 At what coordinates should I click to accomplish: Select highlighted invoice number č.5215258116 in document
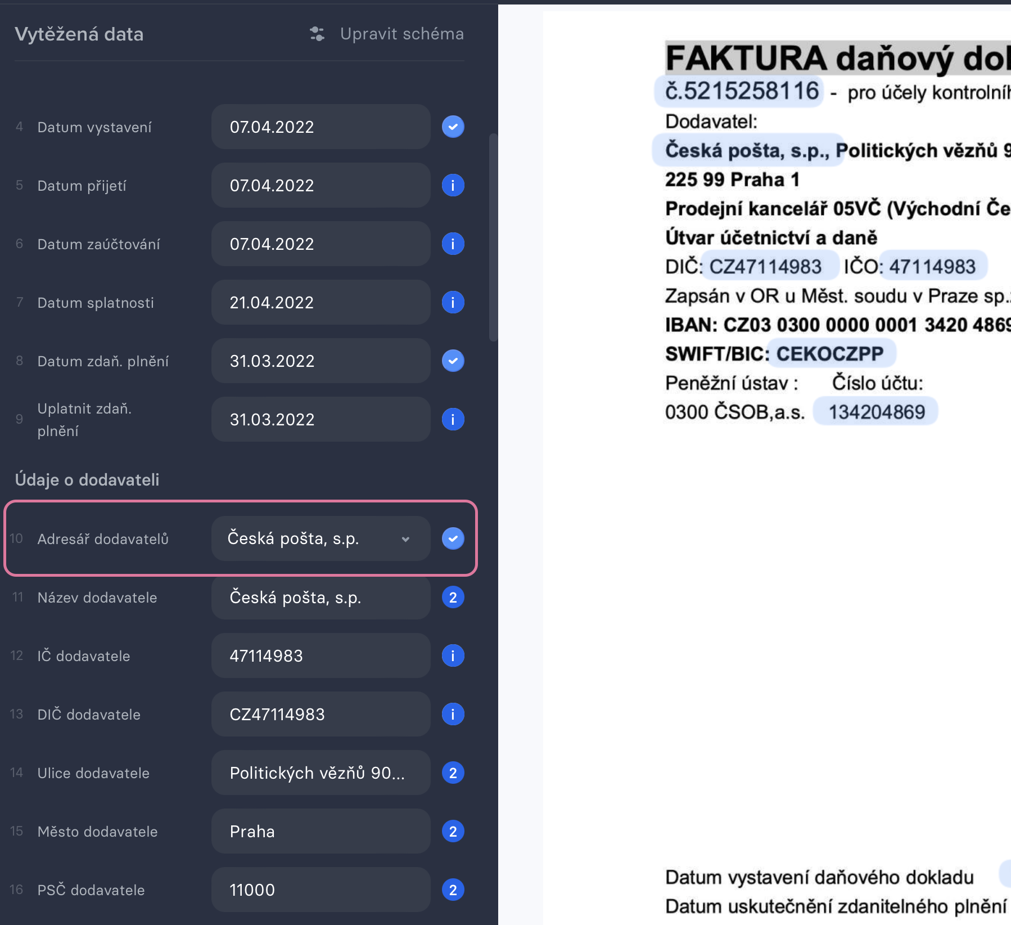tap(739, 91)
